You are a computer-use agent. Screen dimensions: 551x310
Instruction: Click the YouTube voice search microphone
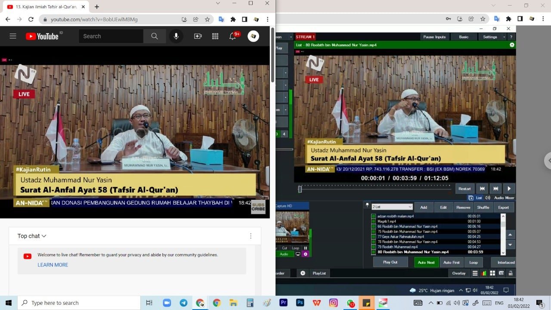(x=176, y=36)
